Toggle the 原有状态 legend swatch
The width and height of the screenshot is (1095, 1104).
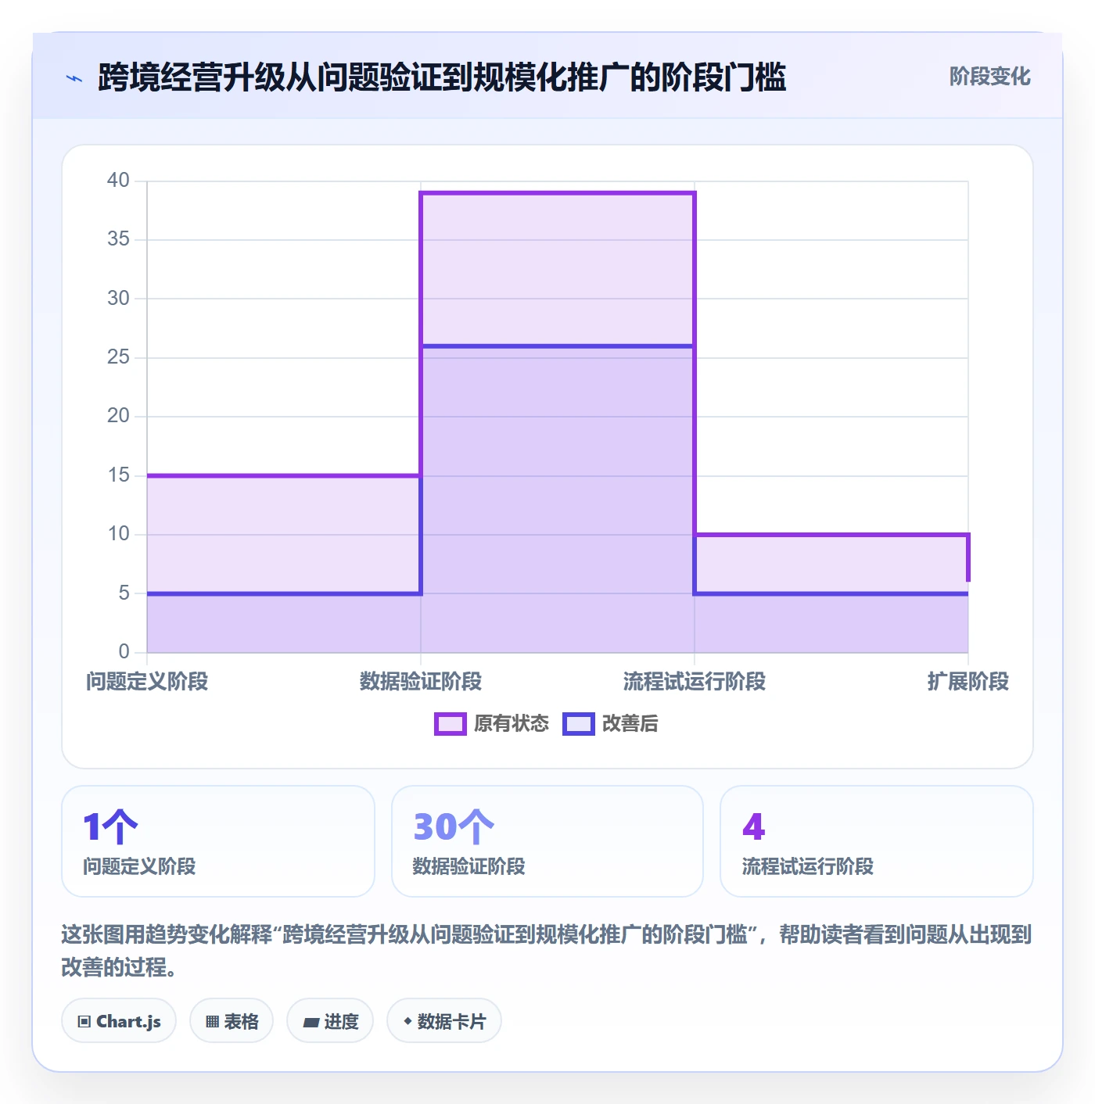pos(451,724)
